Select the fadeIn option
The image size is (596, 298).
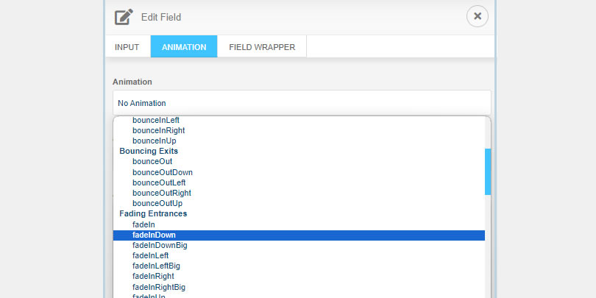click(299, 224)
